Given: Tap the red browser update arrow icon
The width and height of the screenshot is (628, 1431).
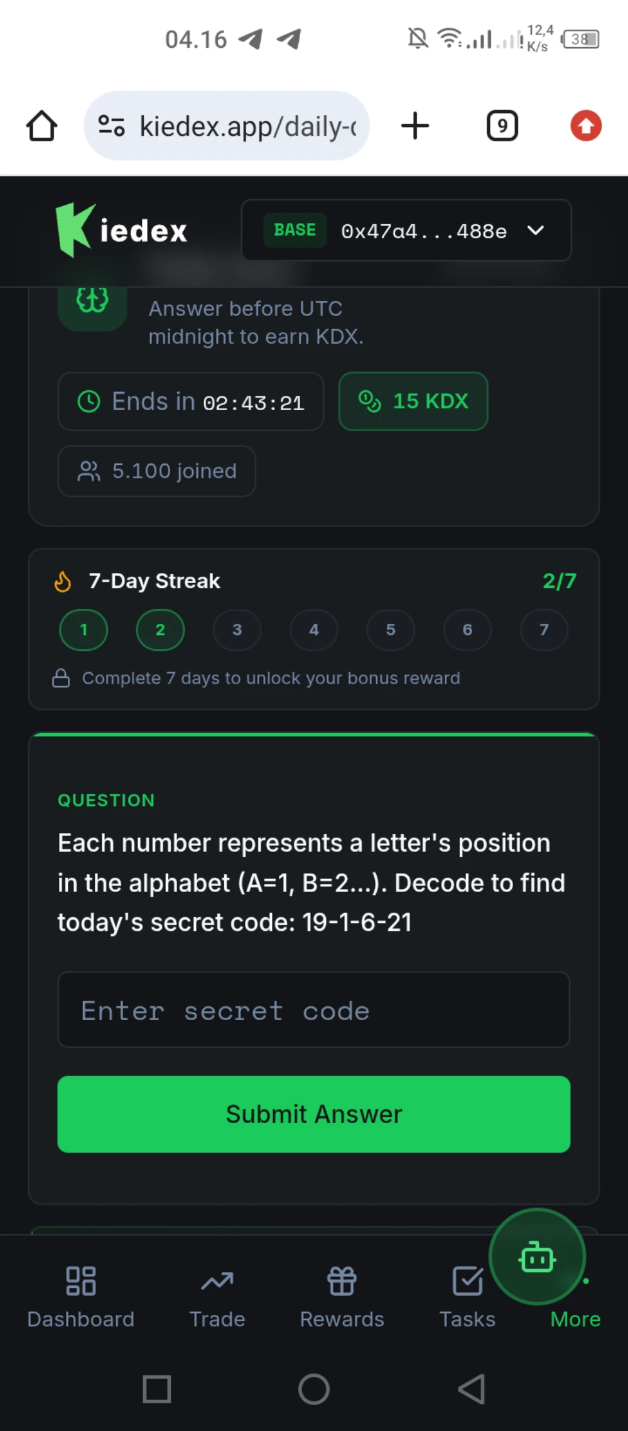Looking at the screenshot, I should 586,126.
